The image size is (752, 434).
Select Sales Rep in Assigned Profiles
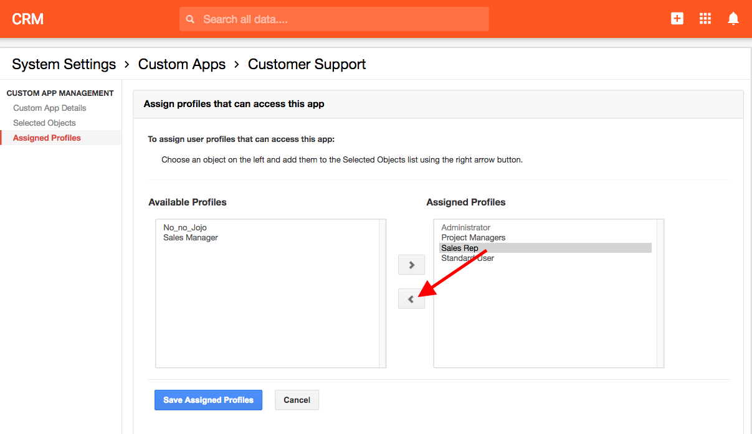click(545, 248)
